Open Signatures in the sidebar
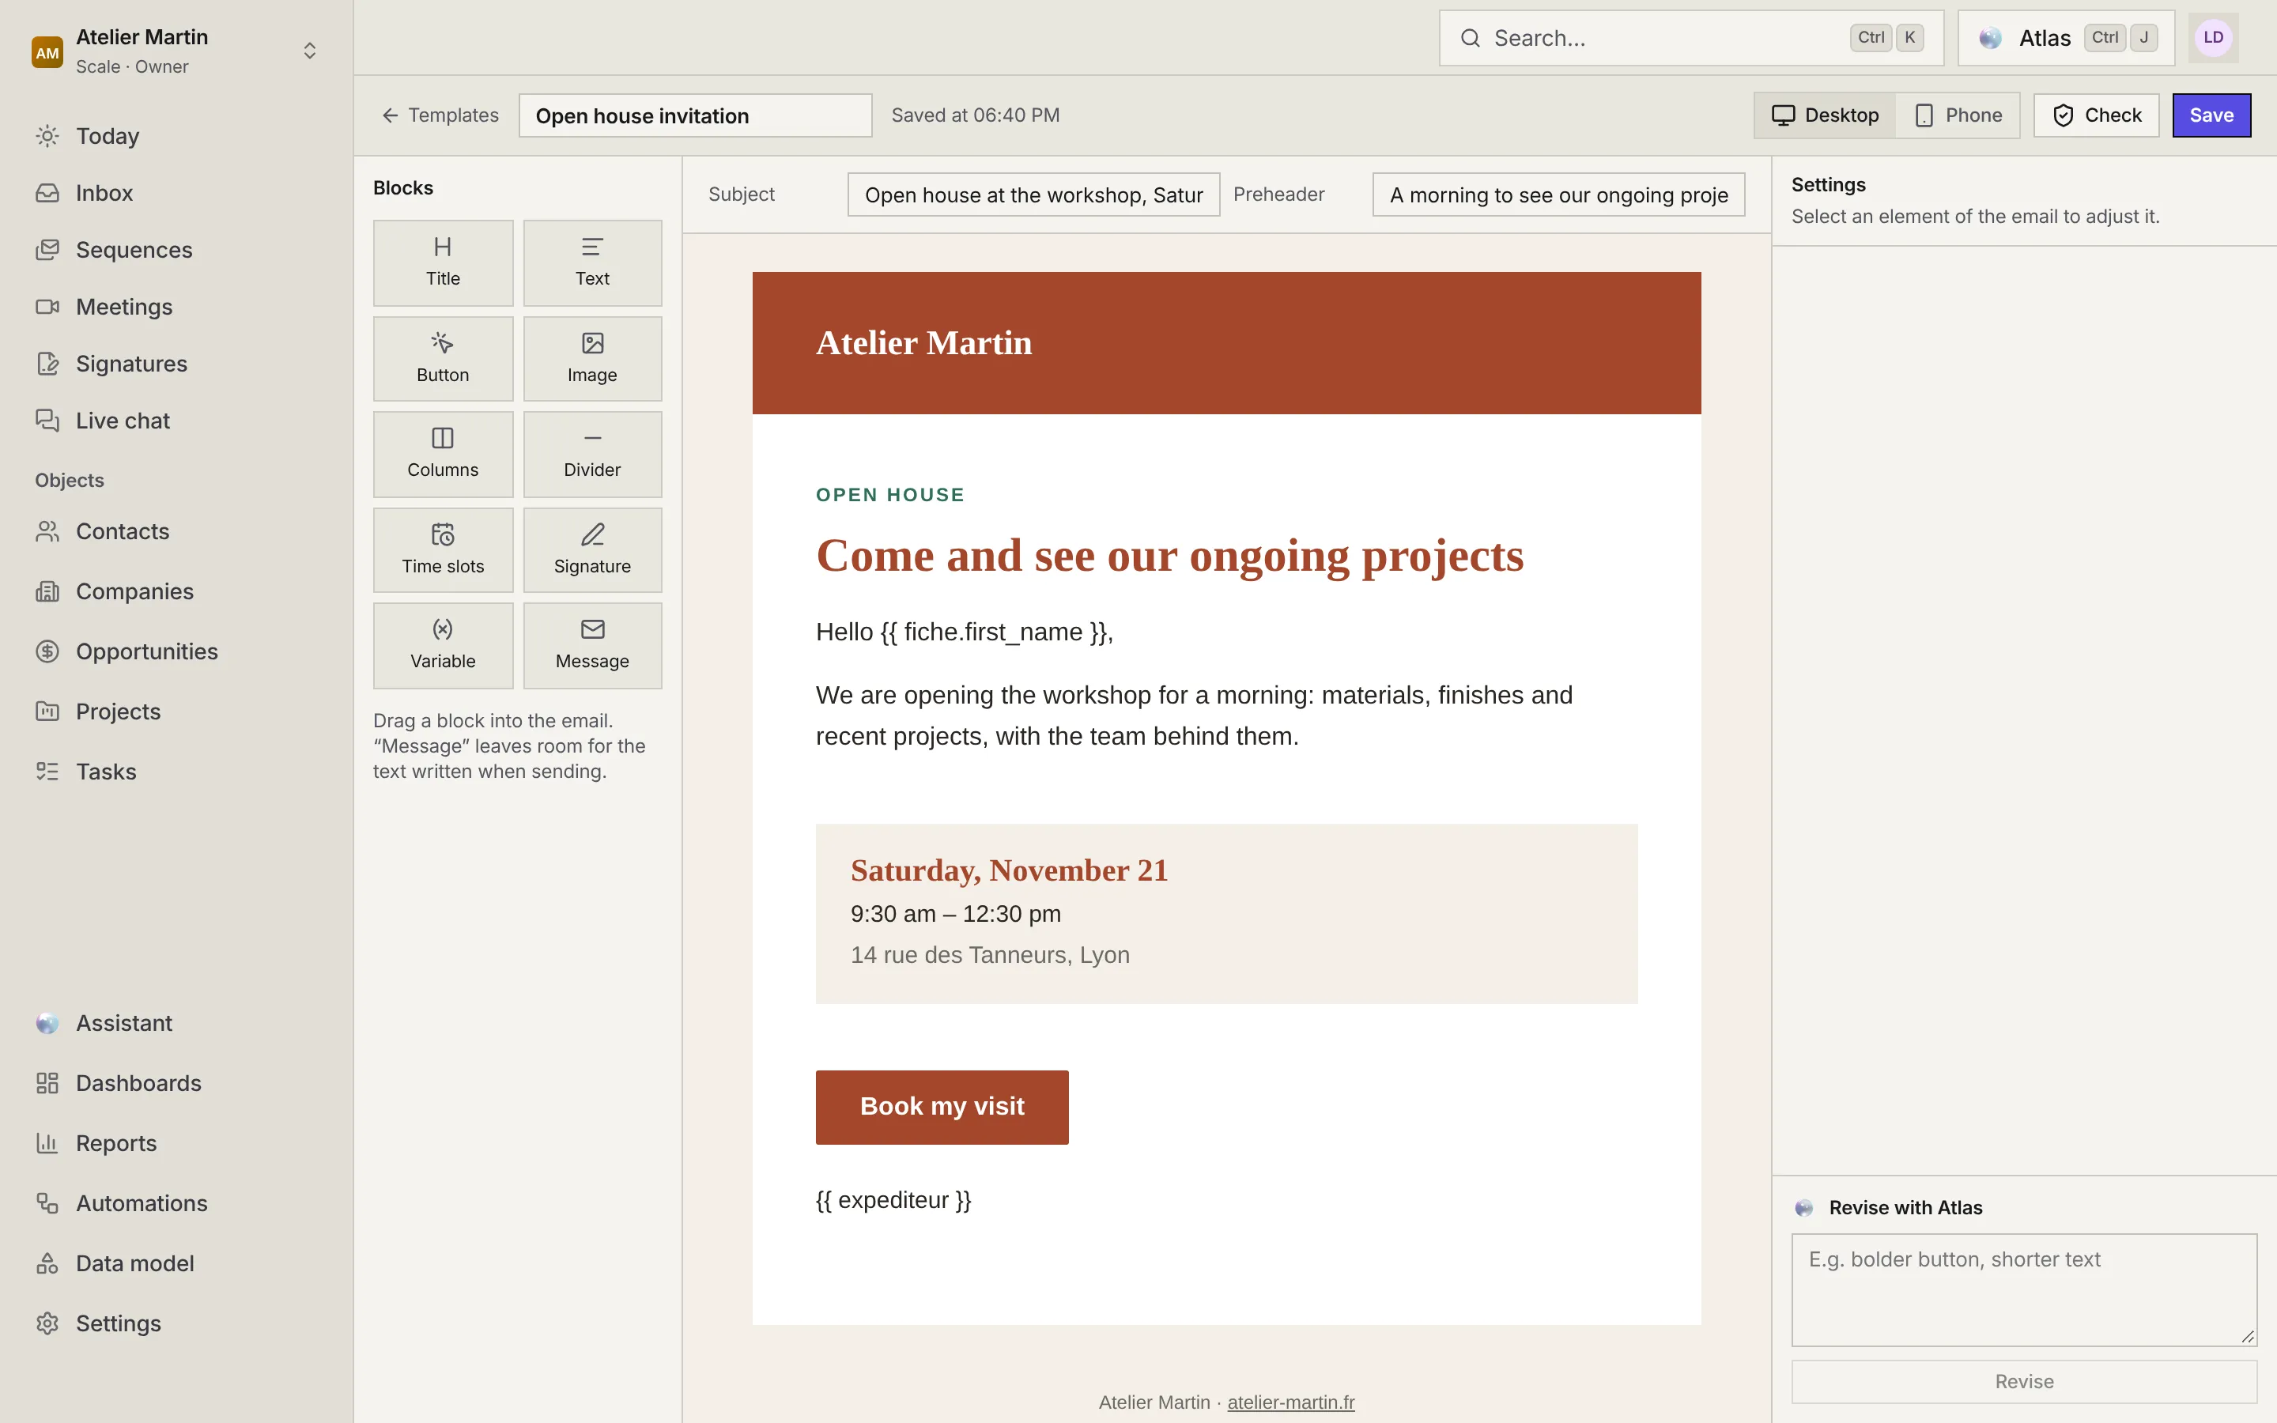 [x=176, y=364]
